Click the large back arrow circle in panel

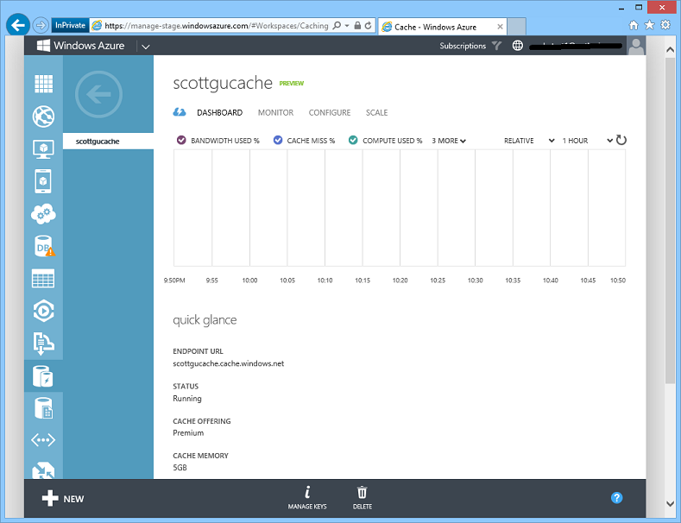coord(98,94)
